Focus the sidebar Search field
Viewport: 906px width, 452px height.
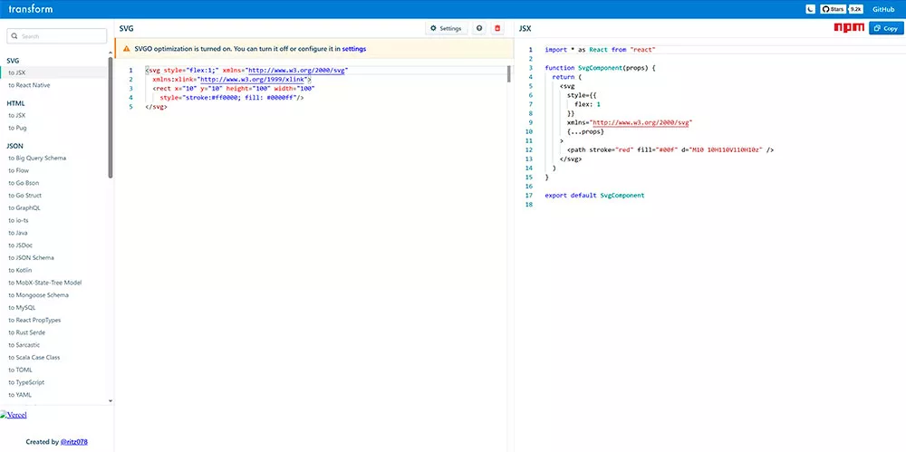click(56, 36)
